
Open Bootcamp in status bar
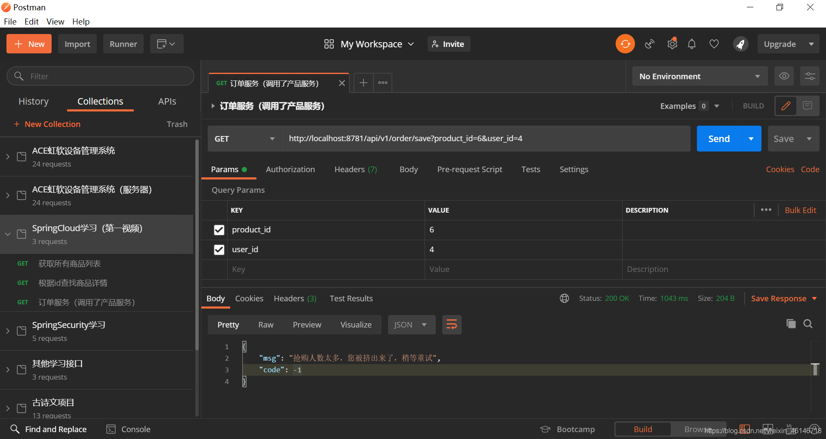pos(567,429)
